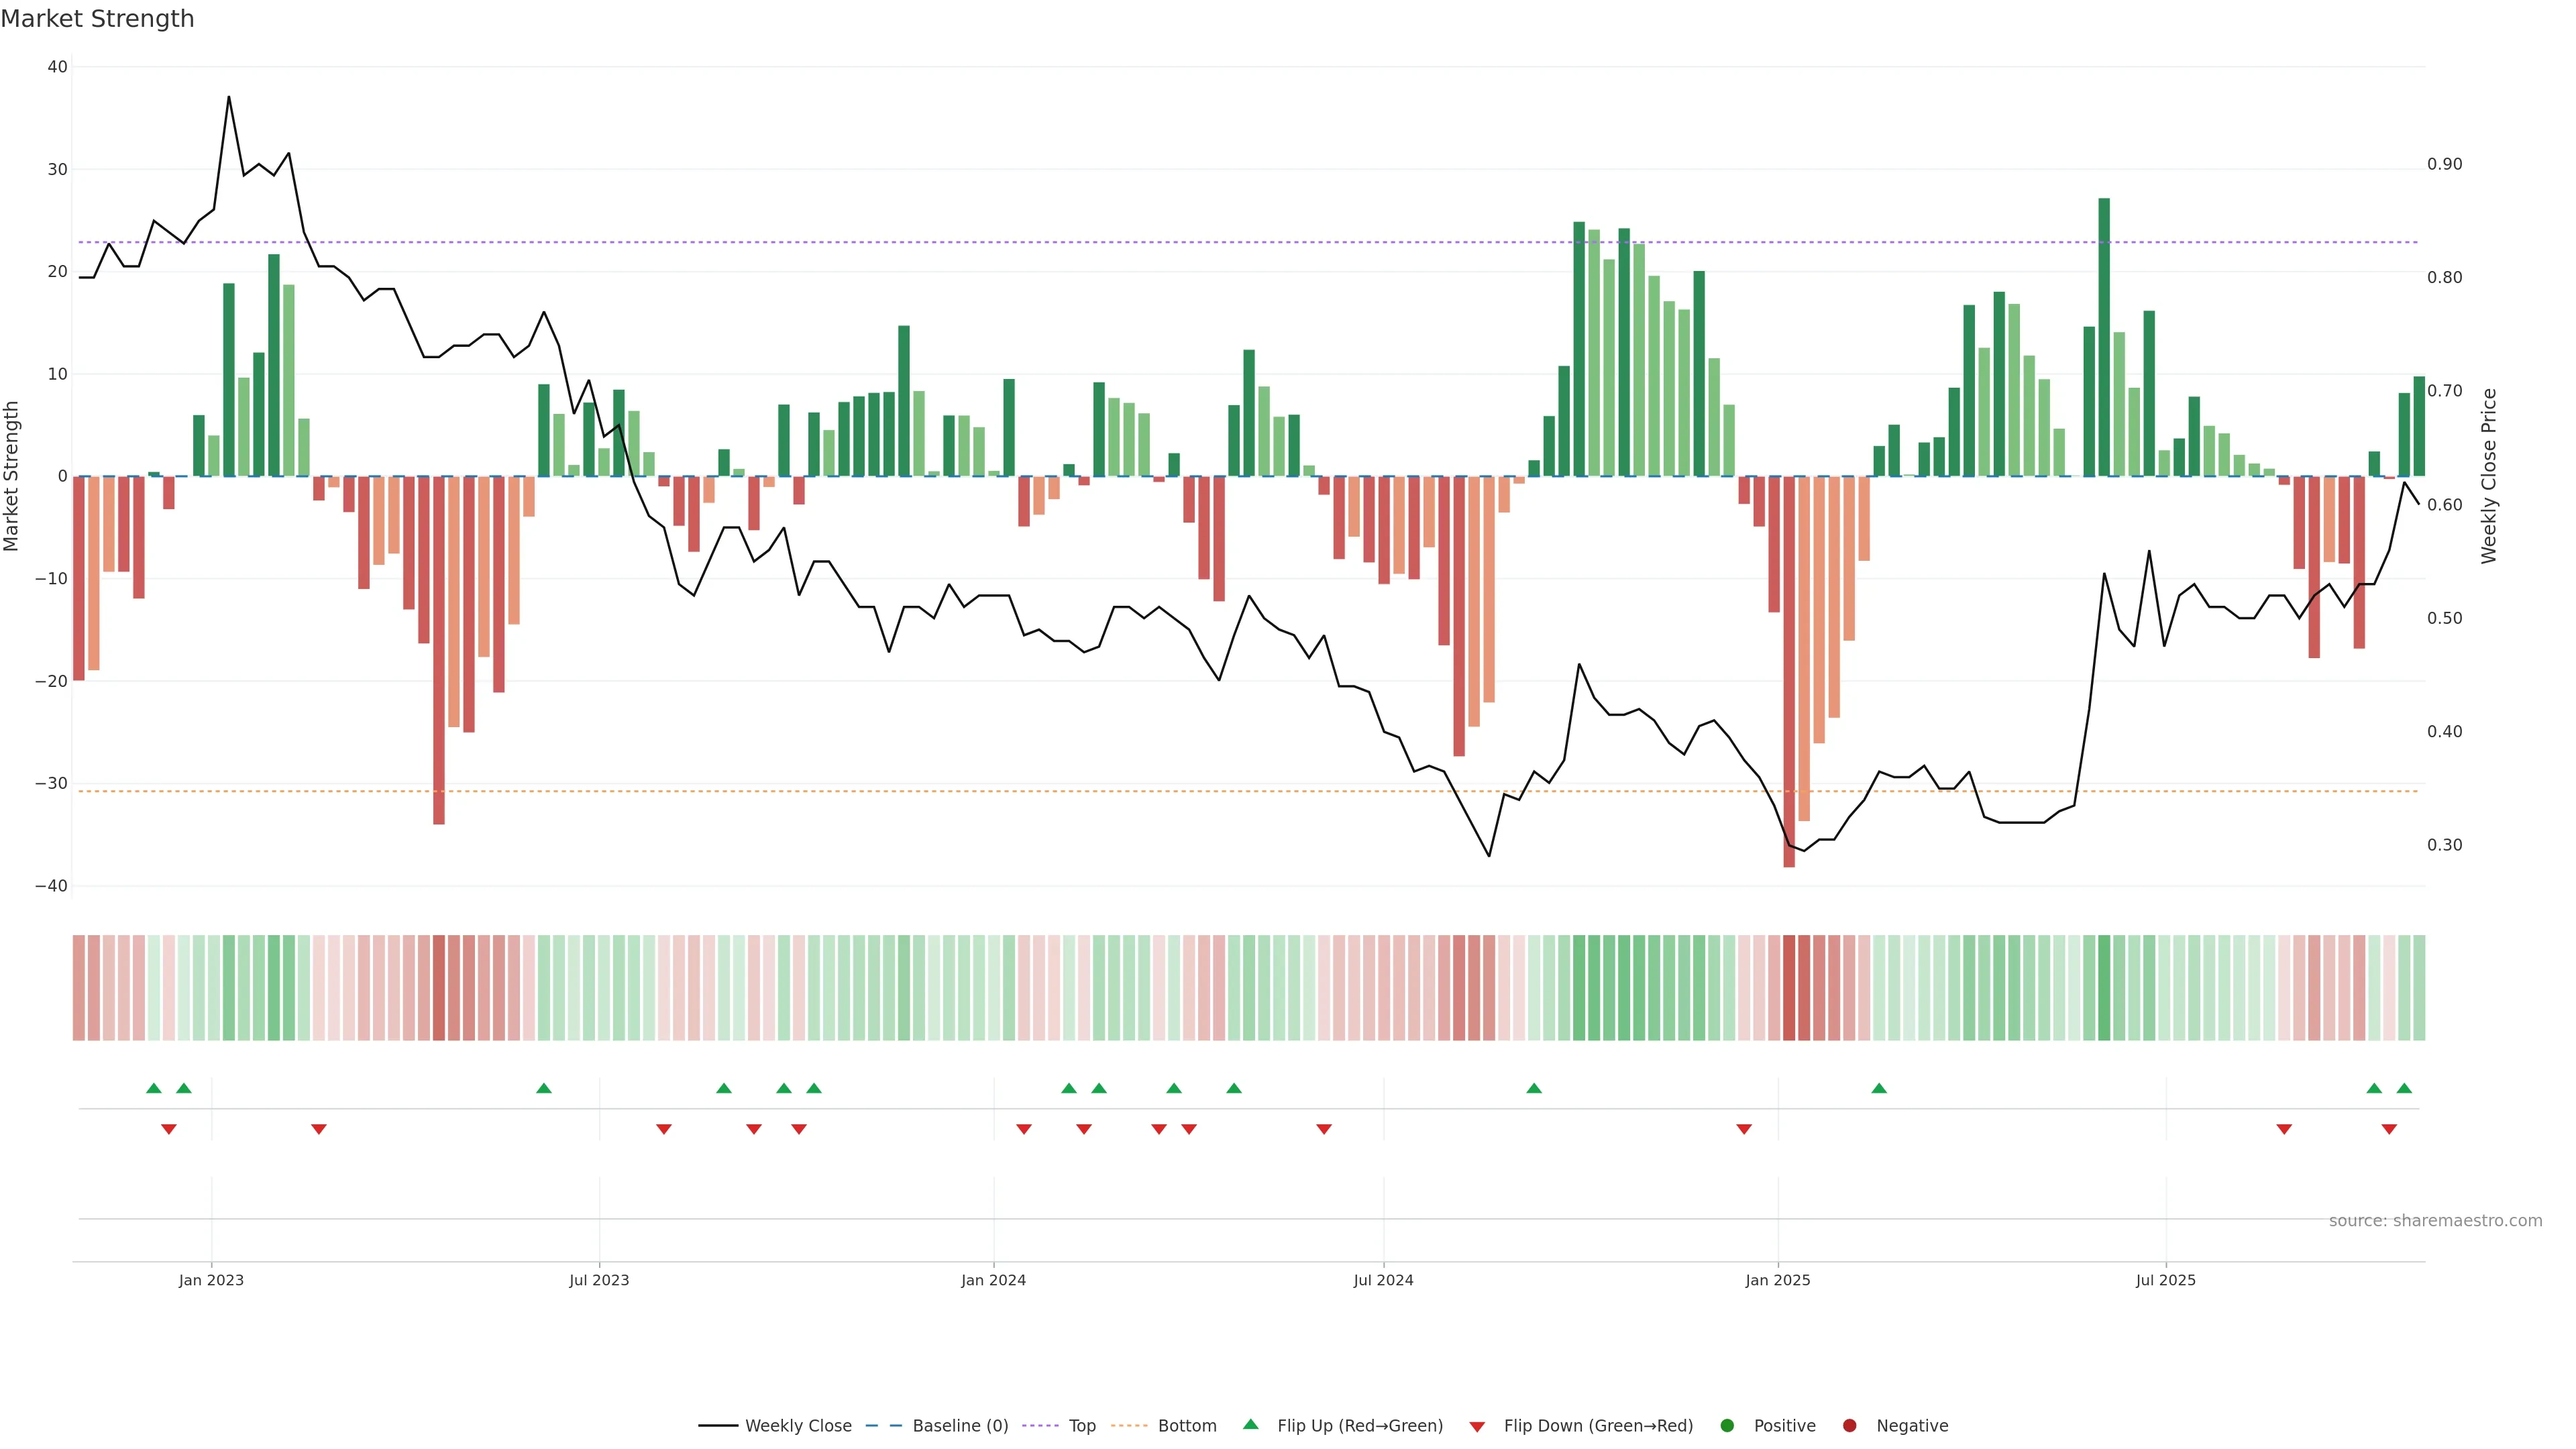Screen dimensions: 2576x1449
Task: Click the Market Strength chart title
Action: (x=97, y=19)
